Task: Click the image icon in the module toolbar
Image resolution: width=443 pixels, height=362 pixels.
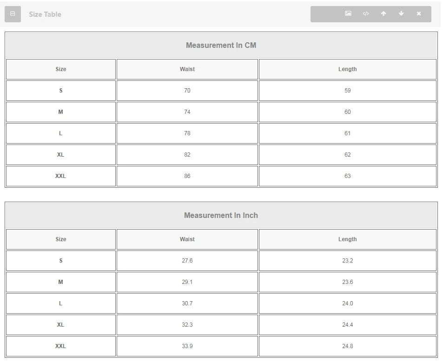Action: pyautogui.click(x=348, y=14)
